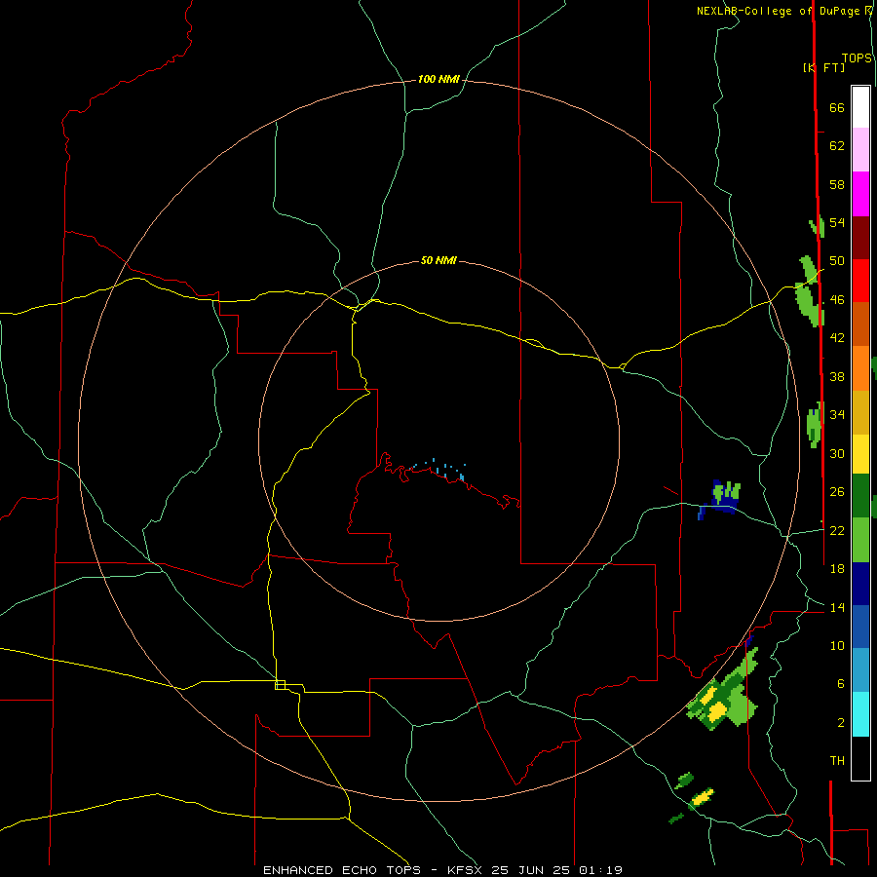Click the legend value "10"
The height and width of the screenshot is (877, 877).
(837, 645)
